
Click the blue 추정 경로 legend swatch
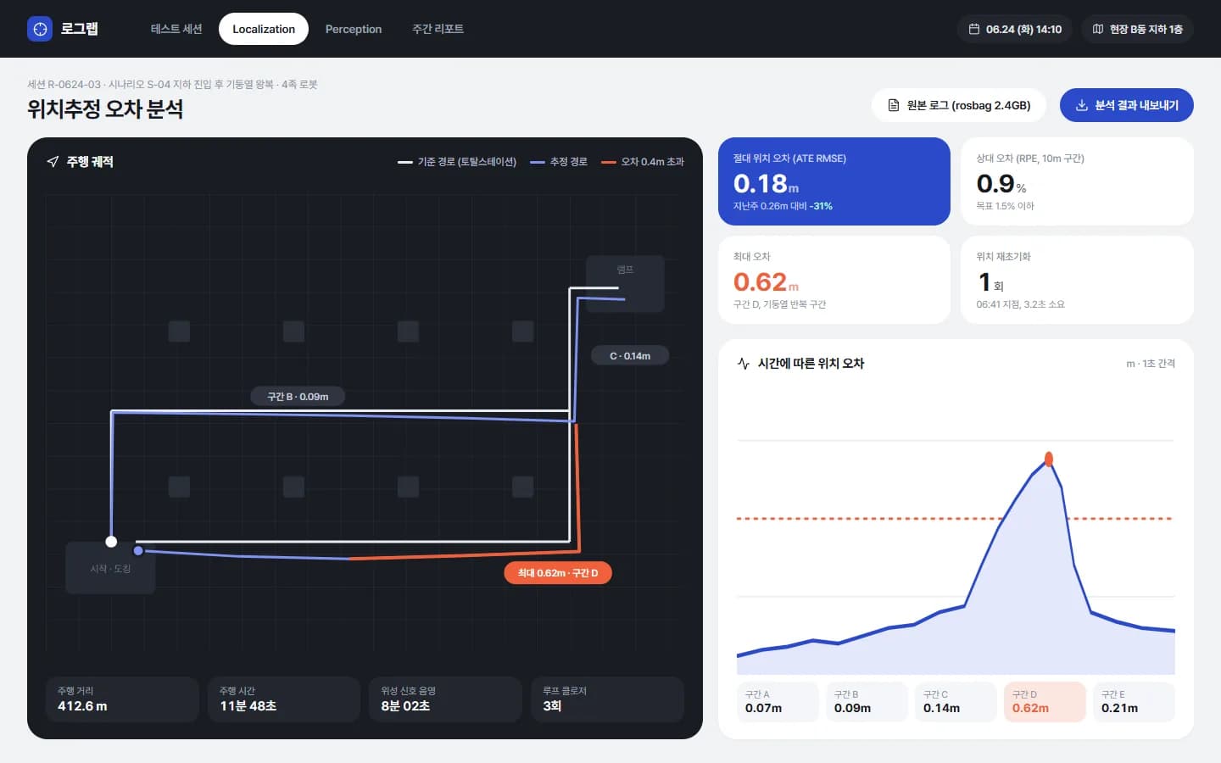[538, 162]
